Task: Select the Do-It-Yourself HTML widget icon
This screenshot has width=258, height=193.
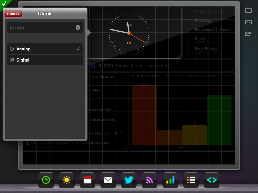Action: point(211,180)
